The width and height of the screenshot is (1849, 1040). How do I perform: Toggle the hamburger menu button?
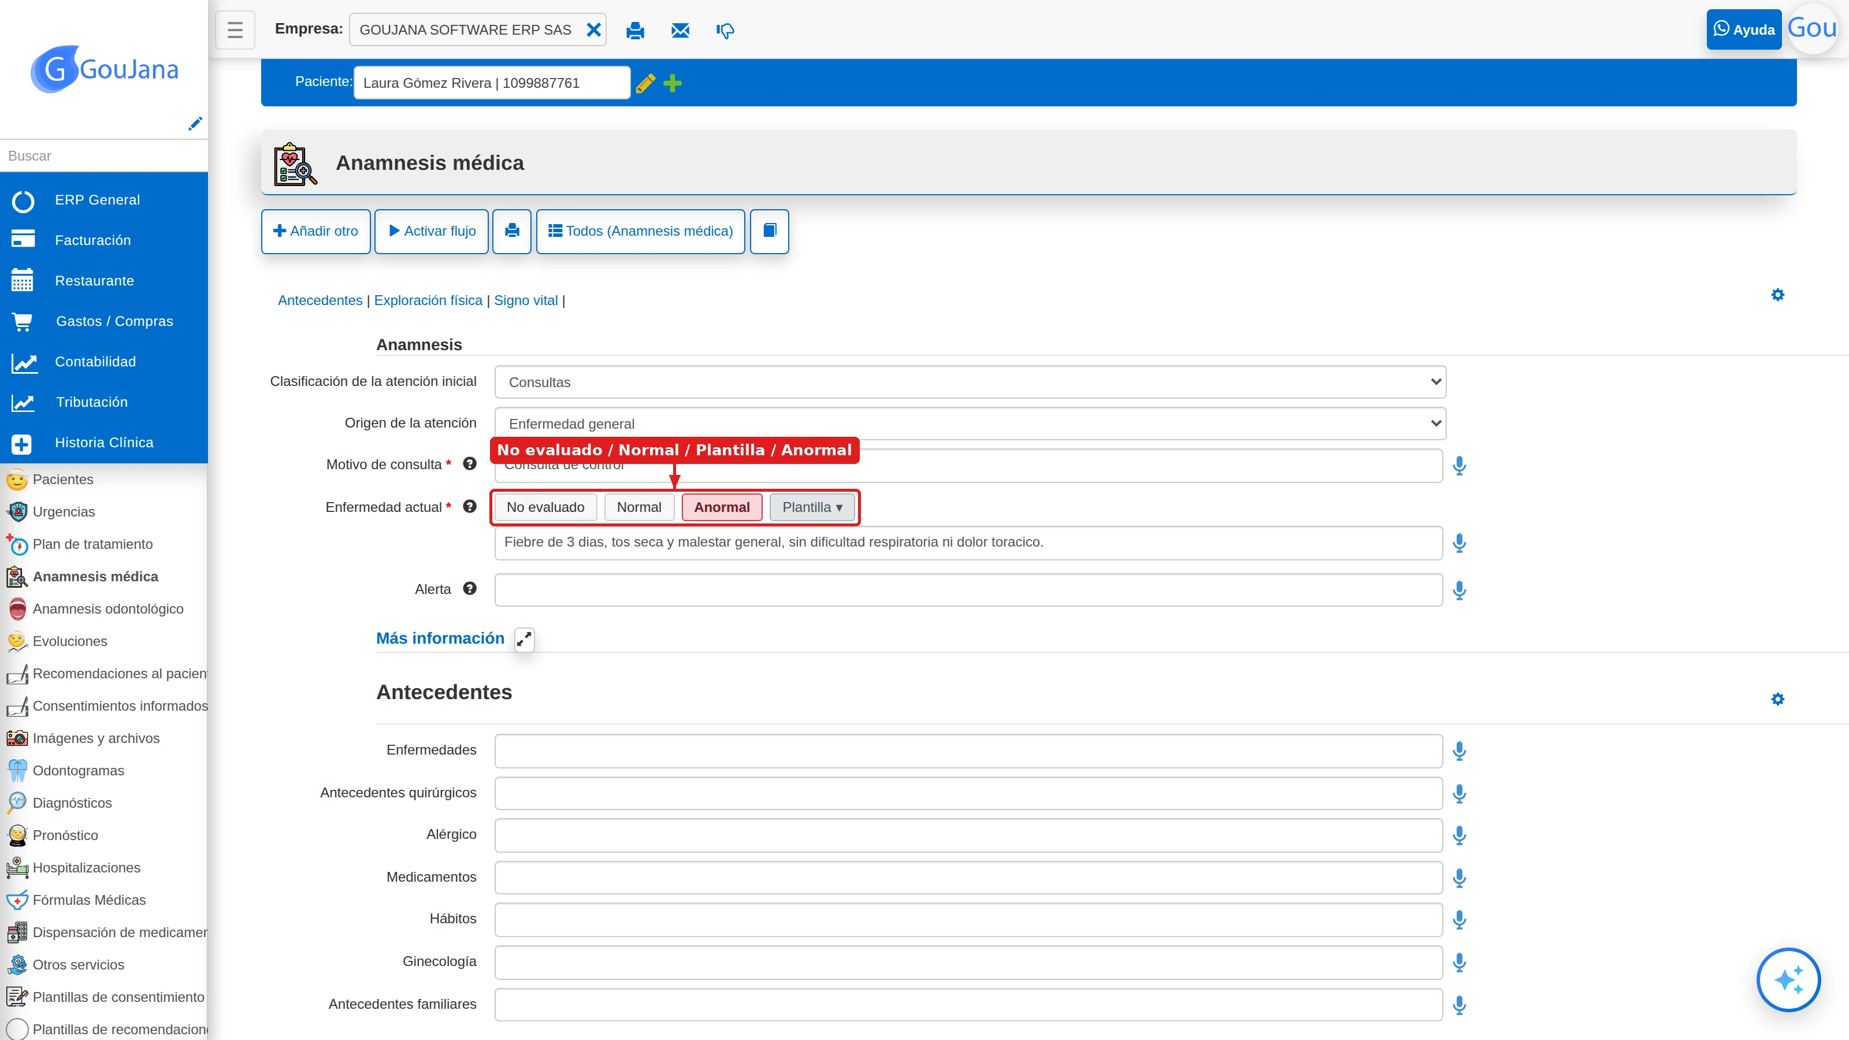235,29
